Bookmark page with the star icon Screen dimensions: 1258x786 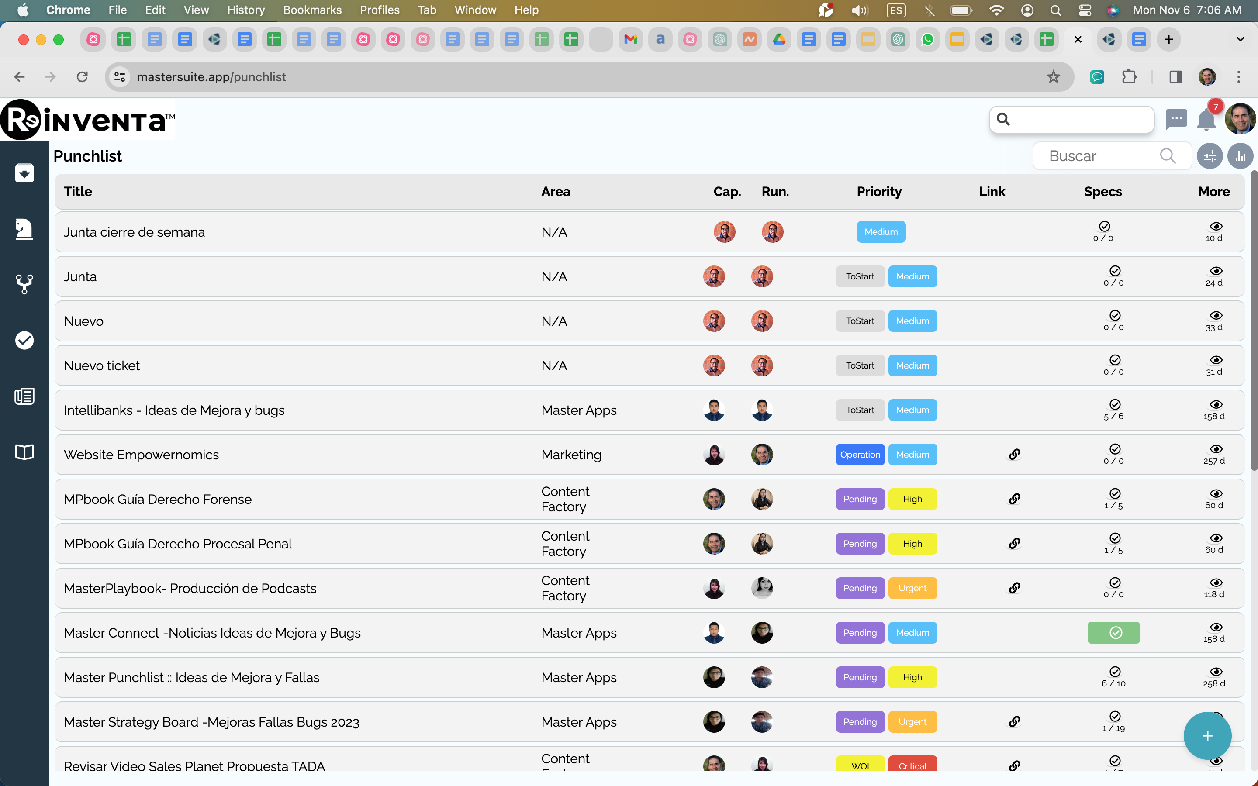(1053, 77)
